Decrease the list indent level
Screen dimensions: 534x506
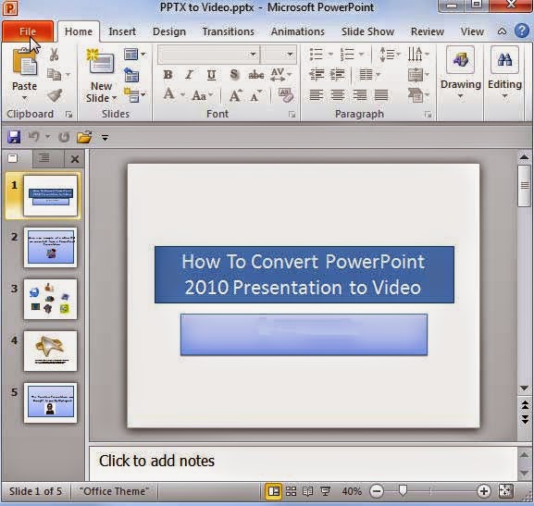(x=316, y=75)
